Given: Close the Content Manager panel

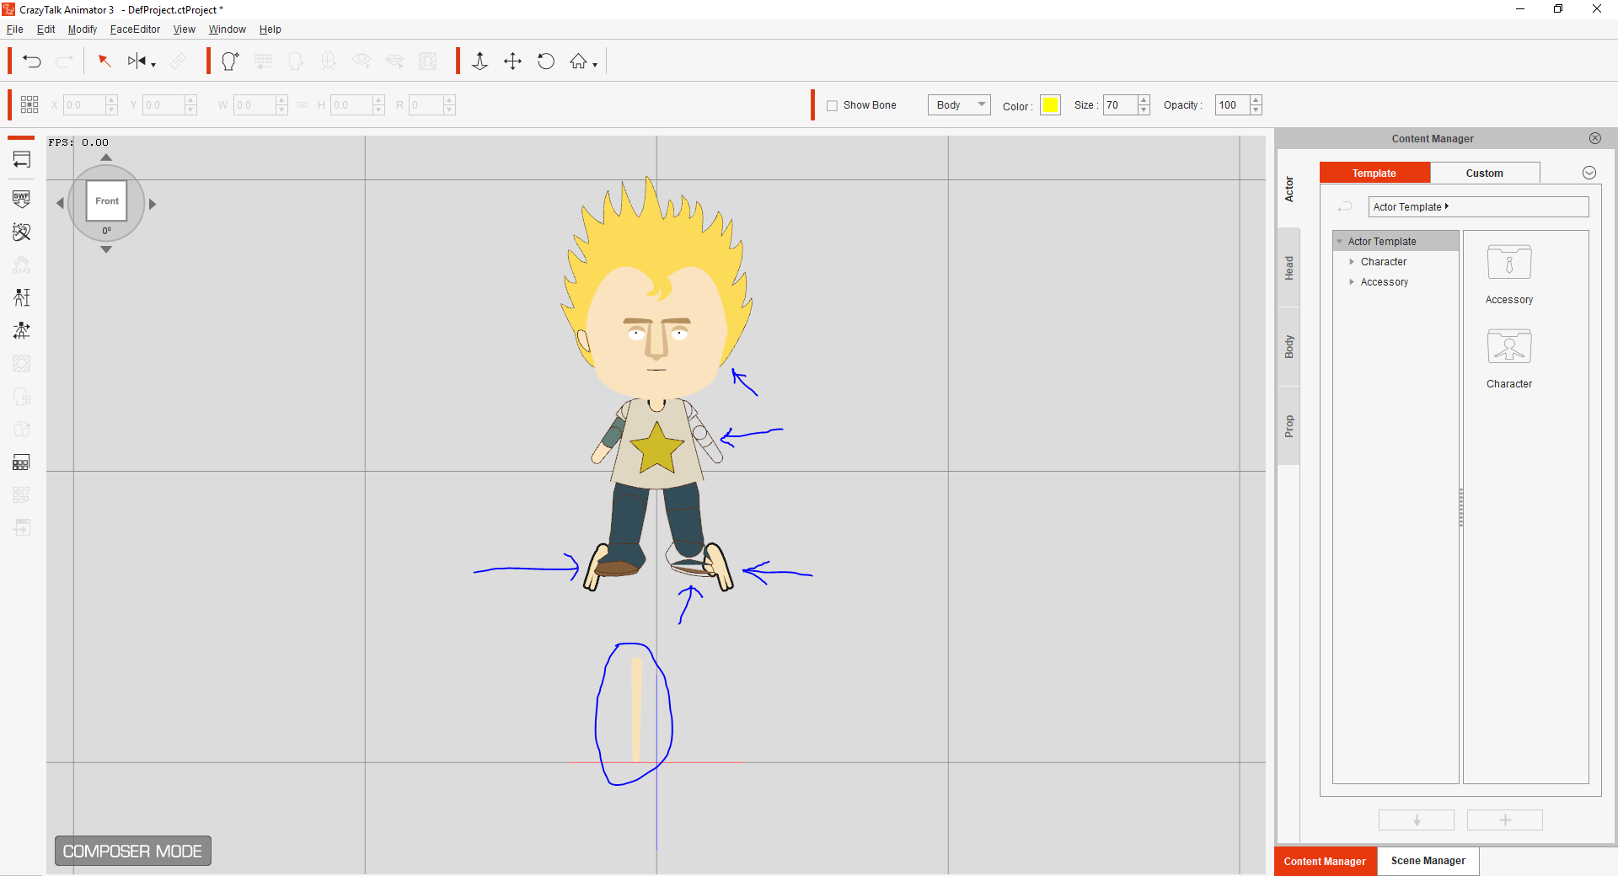Looking at the screenshot, I should 1595,138.
